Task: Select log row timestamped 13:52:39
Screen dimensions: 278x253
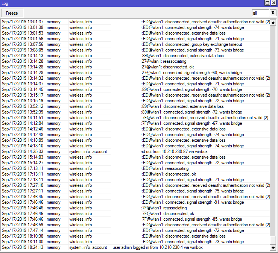Action: pyautogui.click(x=136, y=112)
